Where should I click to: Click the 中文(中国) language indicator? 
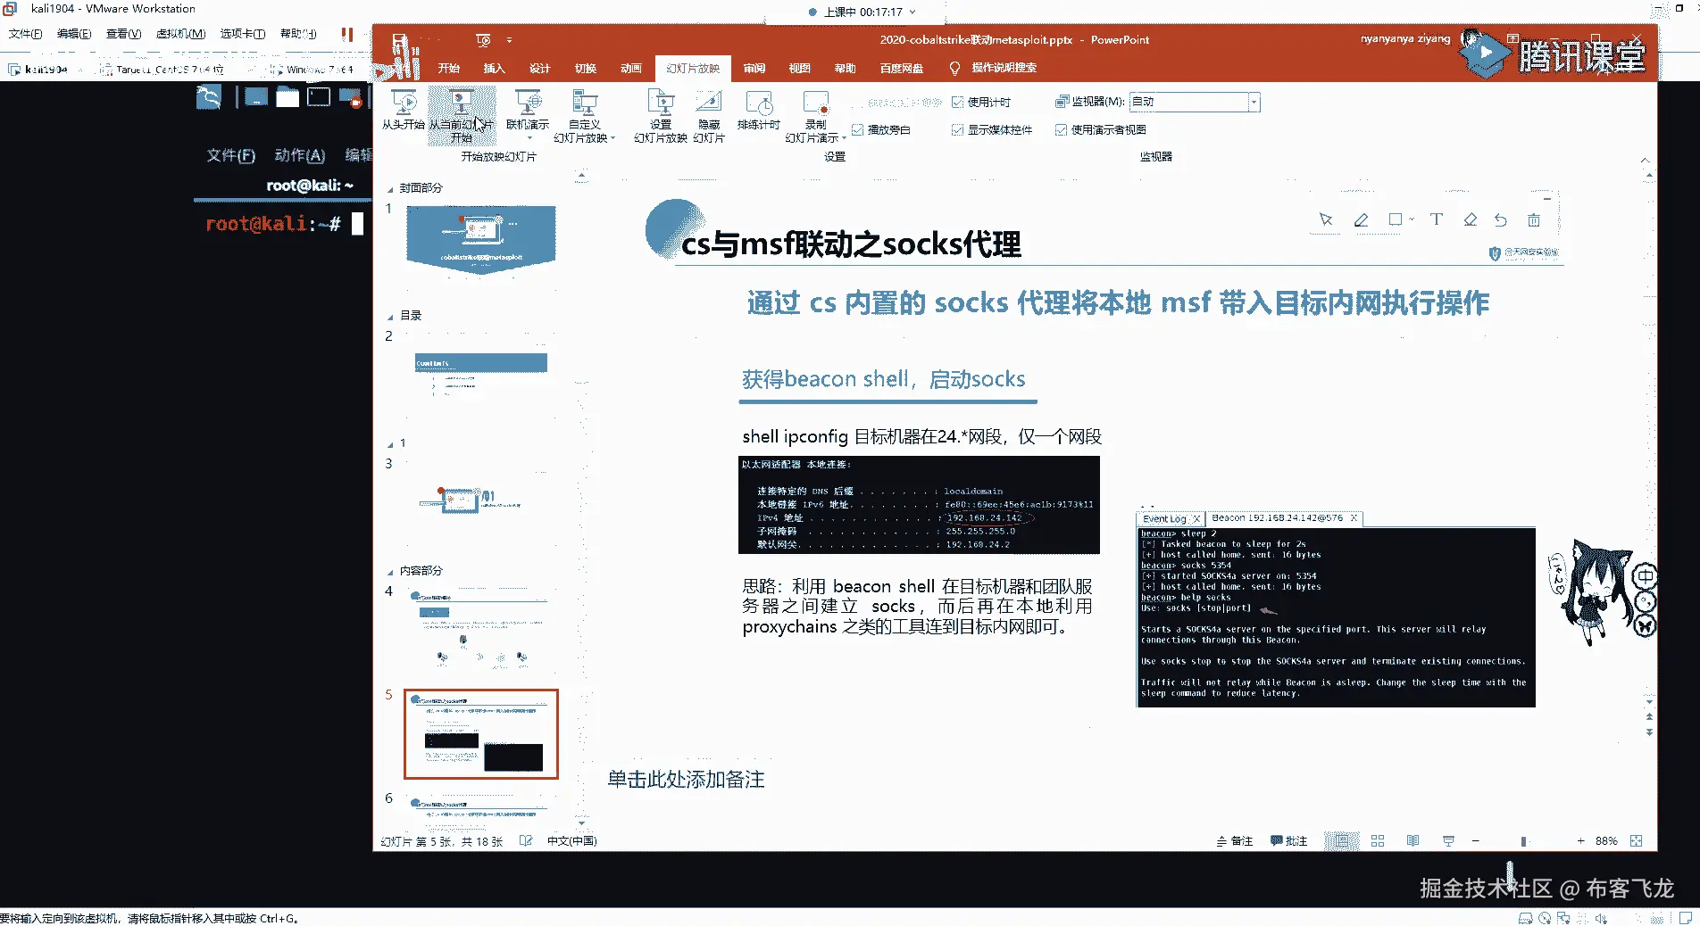pos(571,841)
